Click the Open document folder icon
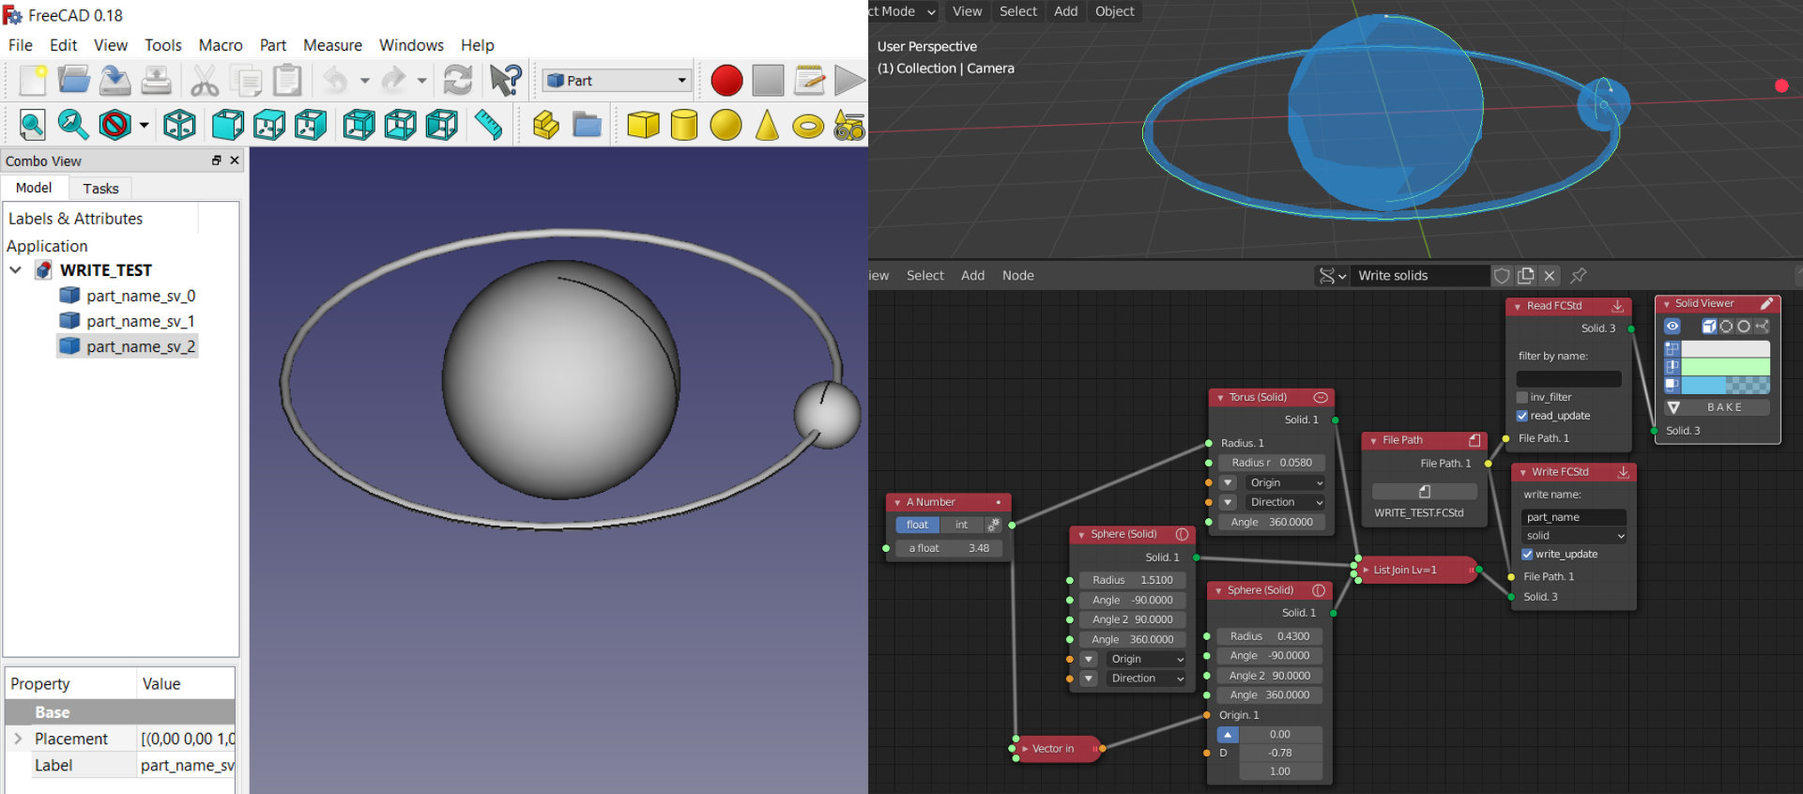This screenshot has width=1803, height=794. pyautogui.click(x=73, y=81)
